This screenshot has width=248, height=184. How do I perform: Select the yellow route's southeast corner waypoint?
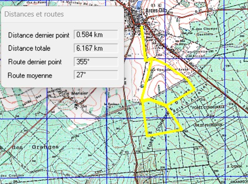182,130
